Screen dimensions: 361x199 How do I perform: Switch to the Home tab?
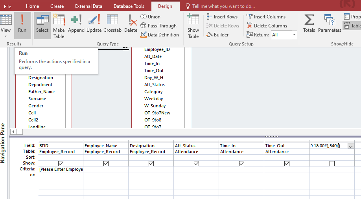[x=33, y=6]
